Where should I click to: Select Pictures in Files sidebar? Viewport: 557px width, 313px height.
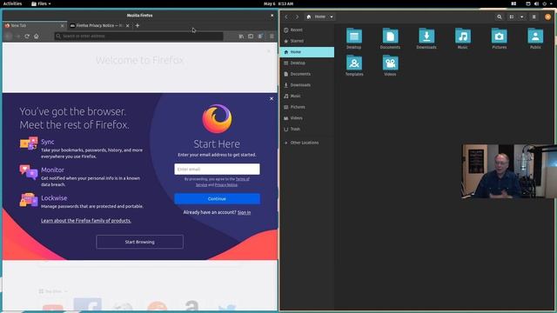[x=307, y=107]
